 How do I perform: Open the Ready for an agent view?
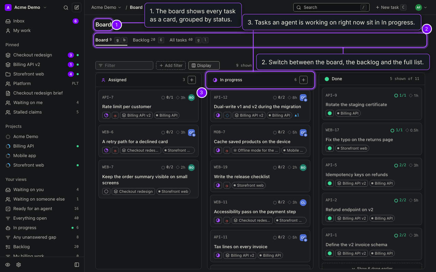pos(42,209)
